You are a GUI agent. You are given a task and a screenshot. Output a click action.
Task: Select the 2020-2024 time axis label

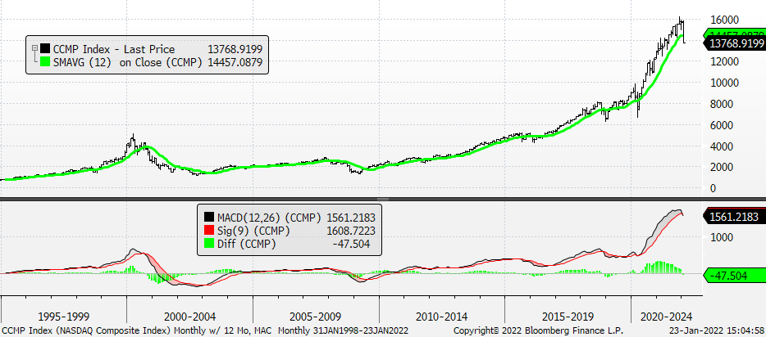click(666, 317)
